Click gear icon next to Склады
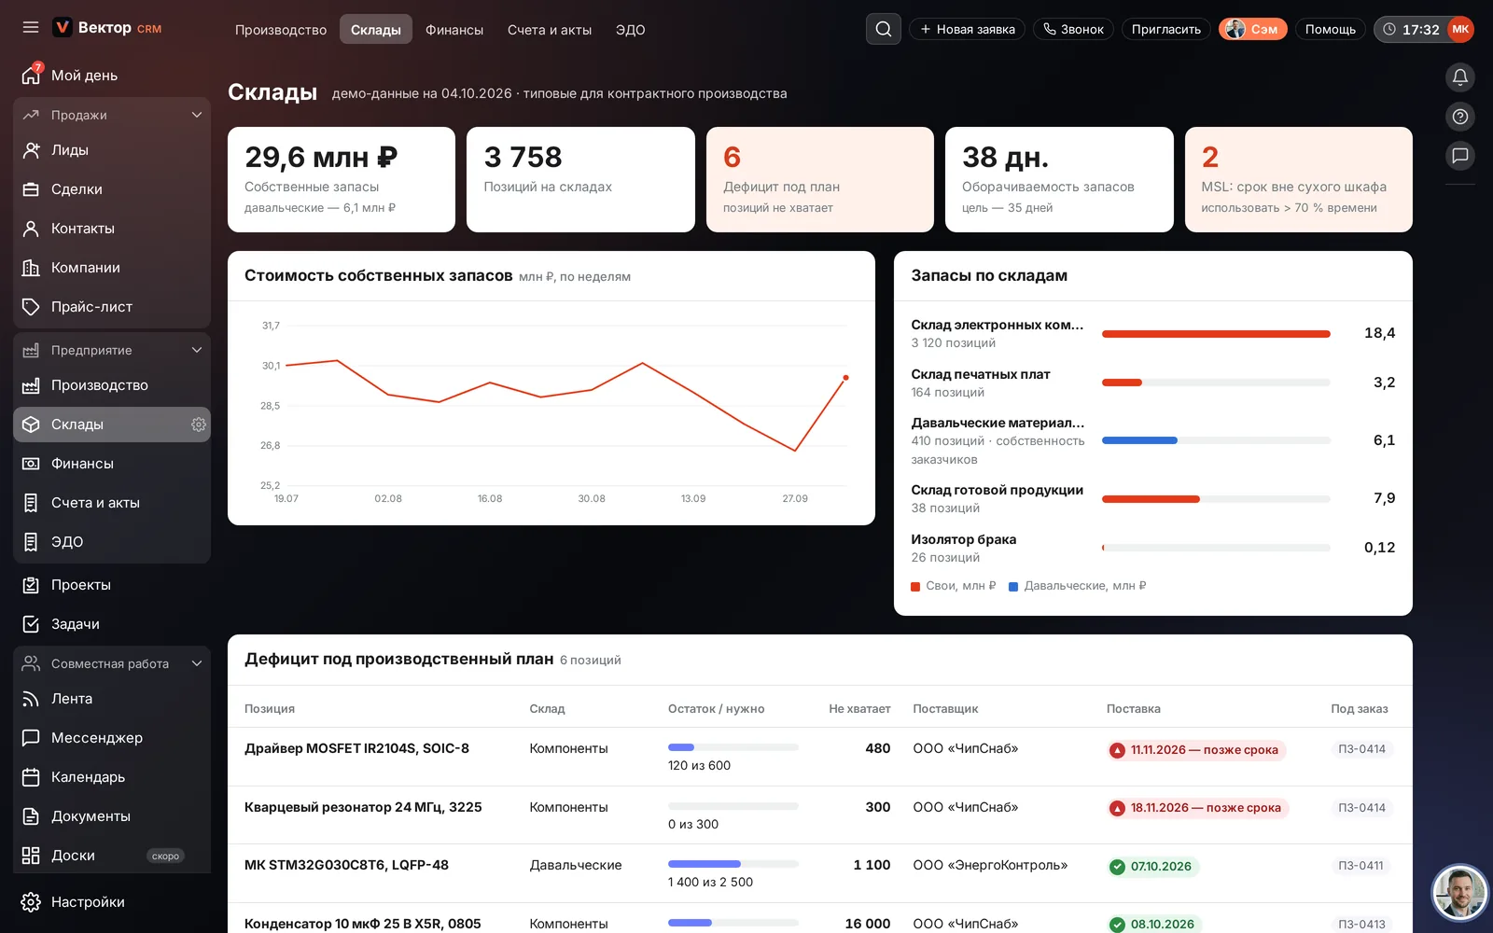This screenshot has height=933, width=1493. click(x=199, y=425)
